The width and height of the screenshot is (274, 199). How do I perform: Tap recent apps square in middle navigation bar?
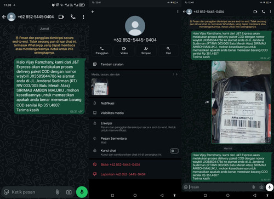[112, 195]
